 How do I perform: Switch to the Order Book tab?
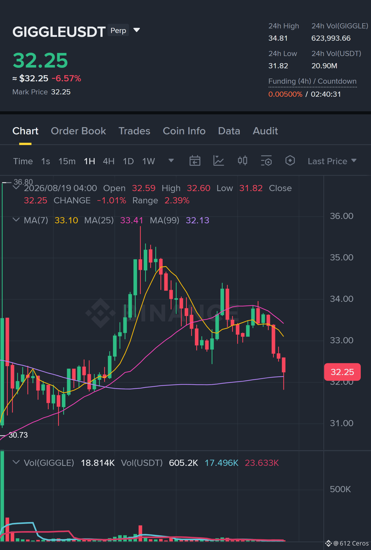click(78, 131)
